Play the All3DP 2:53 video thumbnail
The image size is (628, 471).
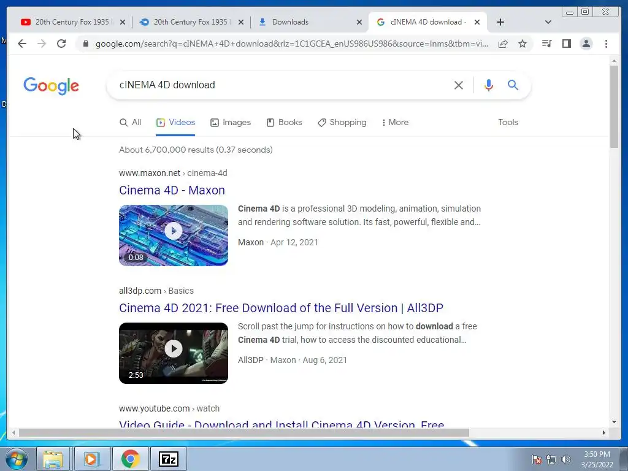click(x=174, y=353)
